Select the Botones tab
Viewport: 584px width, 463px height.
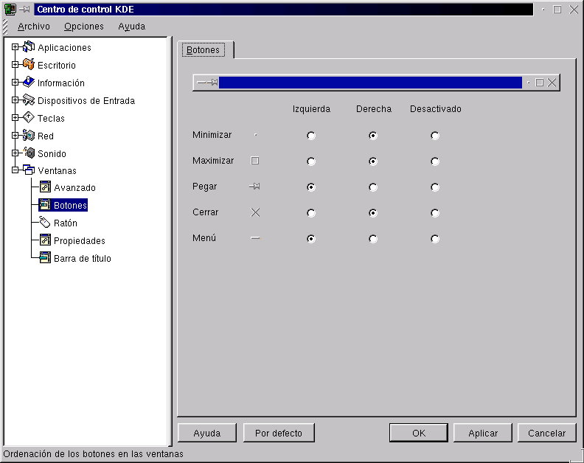[204, 50]
